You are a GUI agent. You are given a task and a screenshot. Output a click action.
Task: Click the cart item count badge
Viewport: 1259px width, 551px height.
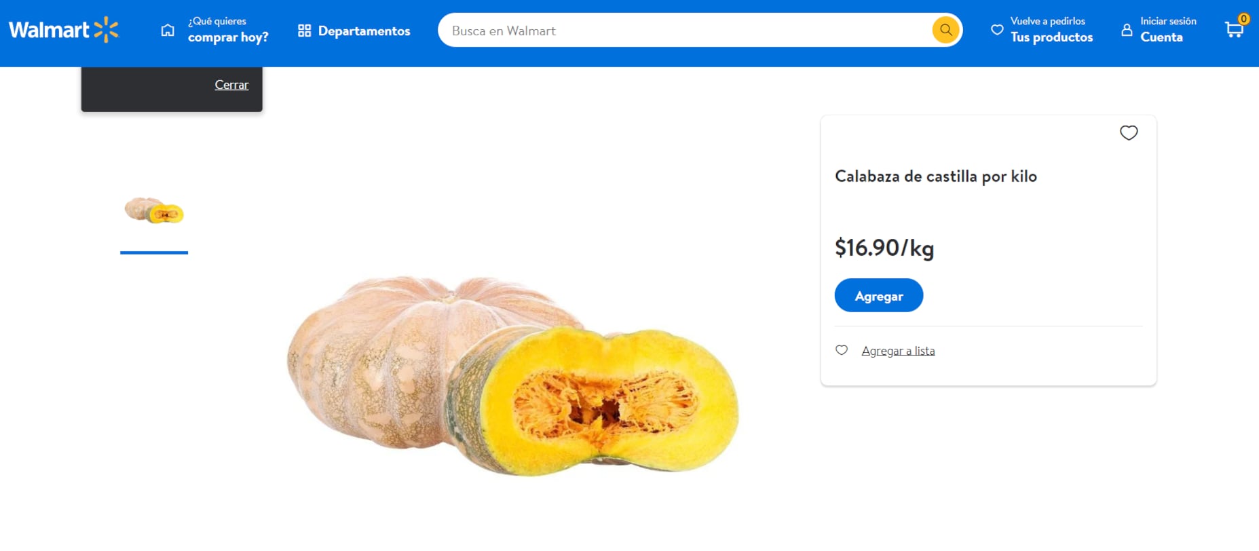(1243, 19)
